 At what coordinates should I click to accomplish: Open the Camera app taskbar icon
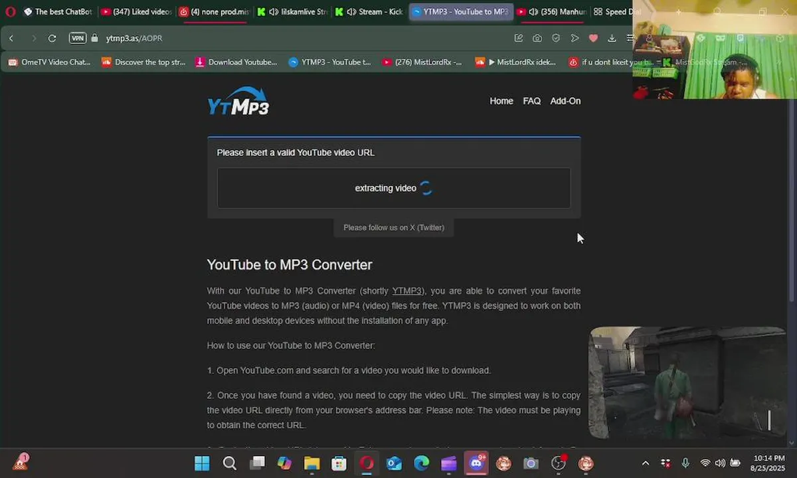531,463
